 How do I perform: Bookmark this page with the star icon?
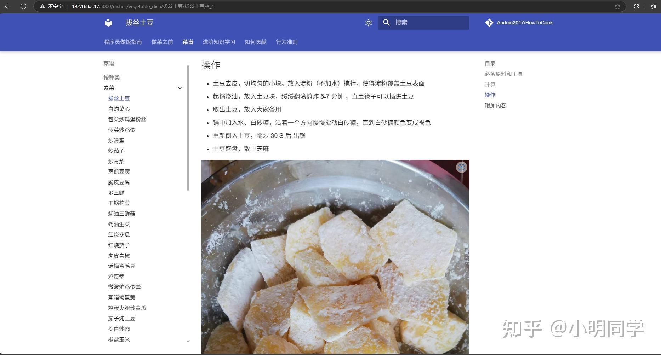(x=617, y=6)
